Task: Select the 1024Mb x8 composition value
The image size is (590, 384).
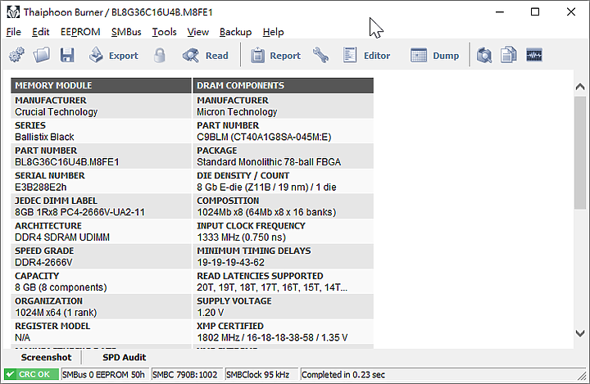Action: pos(266,212)
